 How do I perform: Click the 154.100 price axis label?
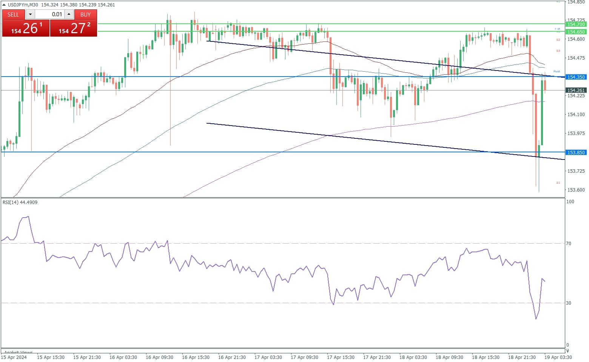576,115
